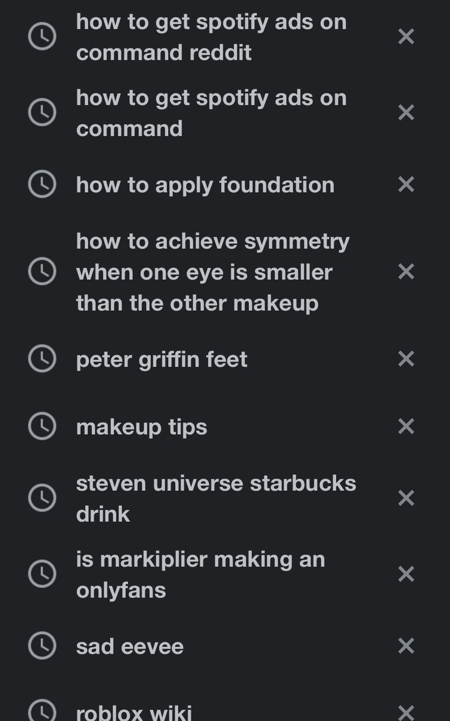The width and height of the screenshot is (450, 721).
Task: Delete 'is markiplier making an onlyfans' entry
Action: 406,574
